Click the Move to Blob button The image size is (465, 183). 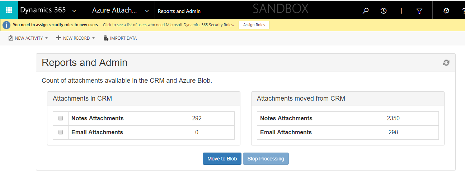click(x=222, y=159)
